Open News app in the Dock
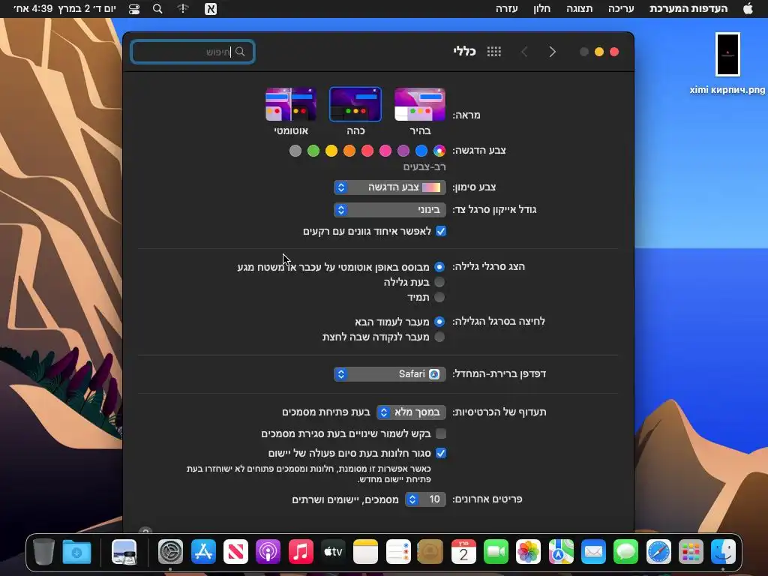The height and width of the screenshot is (576, 768). pos(235,552)
